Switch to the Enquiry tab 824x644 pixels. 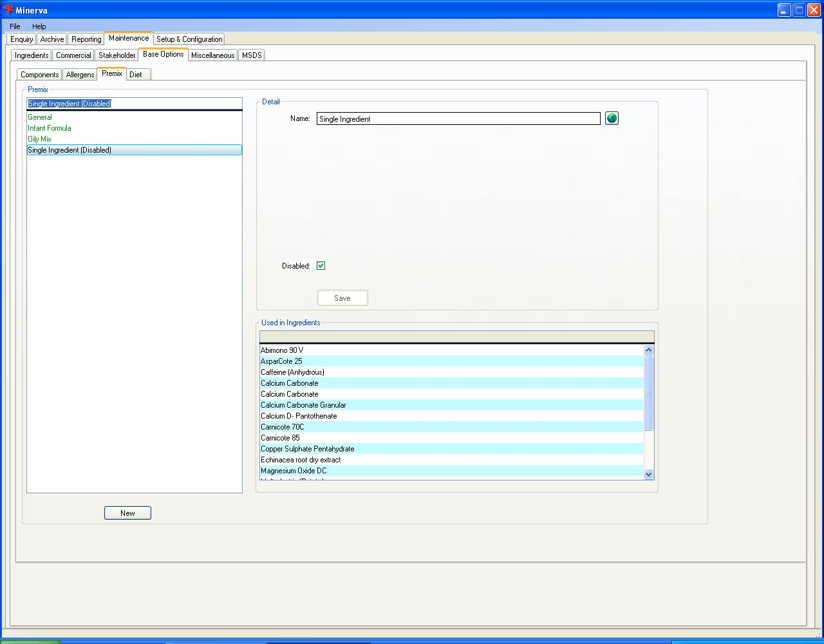pyautogui.click(x=22, y=39)
